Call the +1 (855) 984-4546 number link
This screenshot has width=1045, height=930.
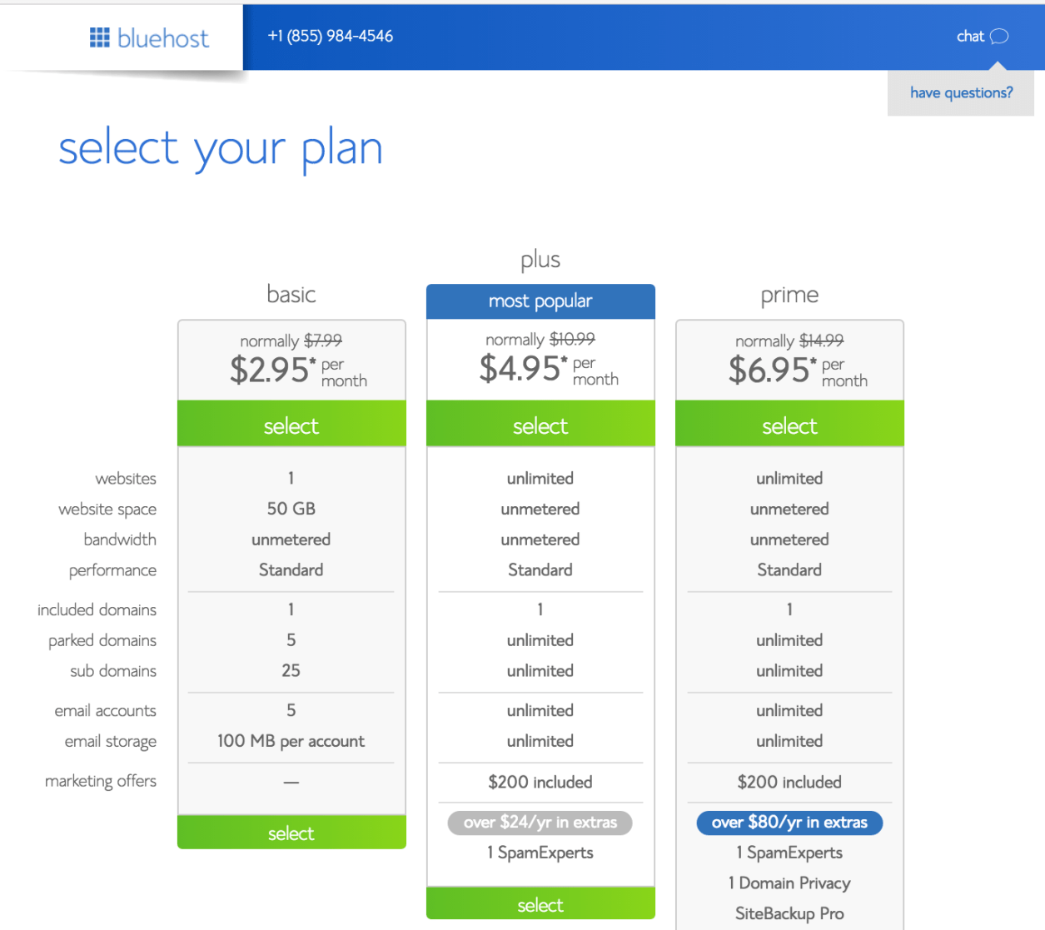pyautogui.click(x=331, y=36)
